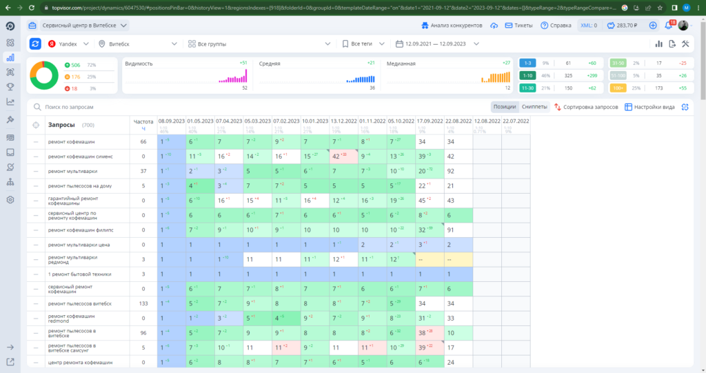Click the query центр ремонта кофемашин

[80, 362]
